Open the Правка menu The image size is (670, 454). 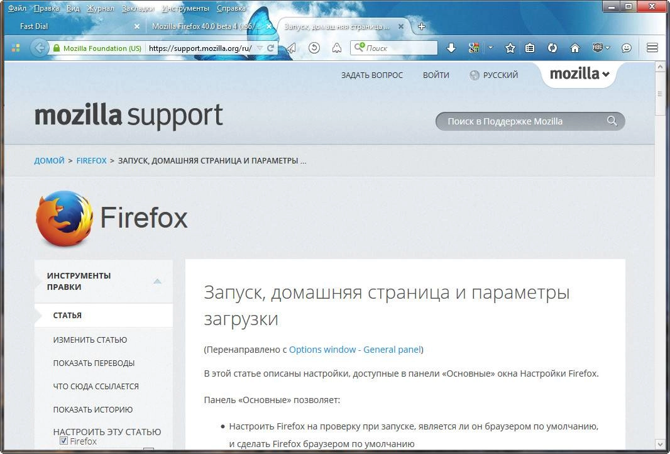[46, 8]
